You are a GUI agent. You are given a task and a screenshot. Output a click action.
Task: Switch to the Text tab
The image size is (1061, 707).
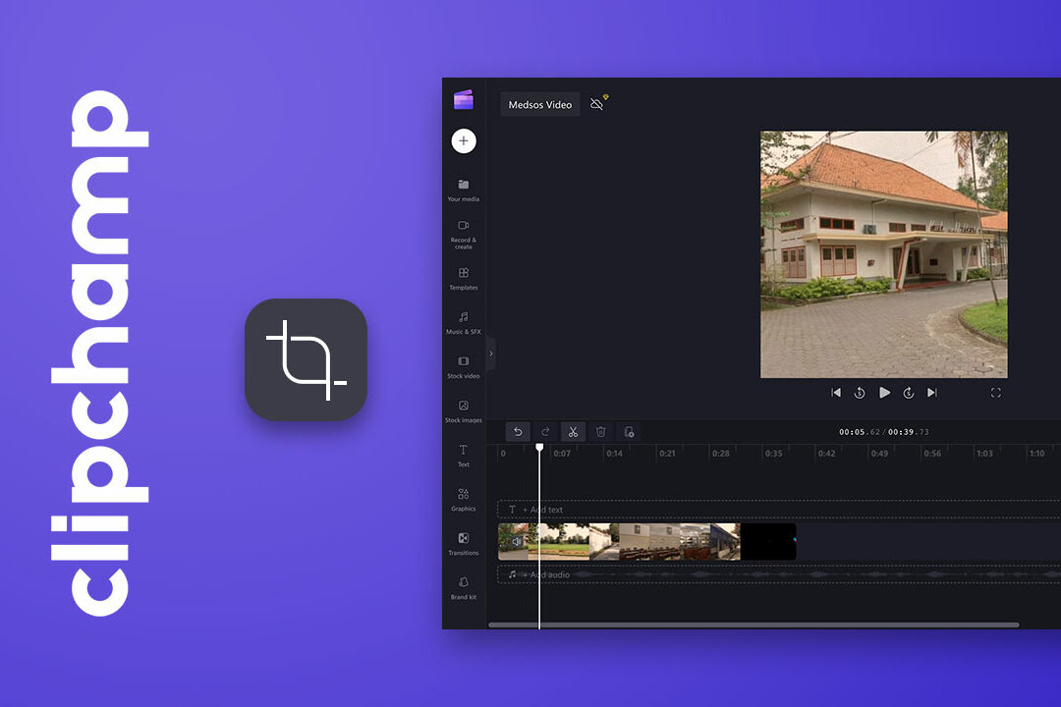click(463, 456)
